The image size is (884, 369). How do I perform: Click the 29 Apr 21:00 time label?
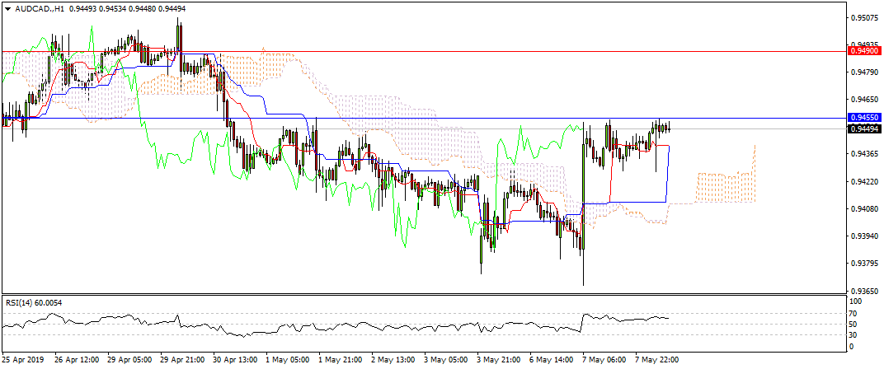click(183, 359)
